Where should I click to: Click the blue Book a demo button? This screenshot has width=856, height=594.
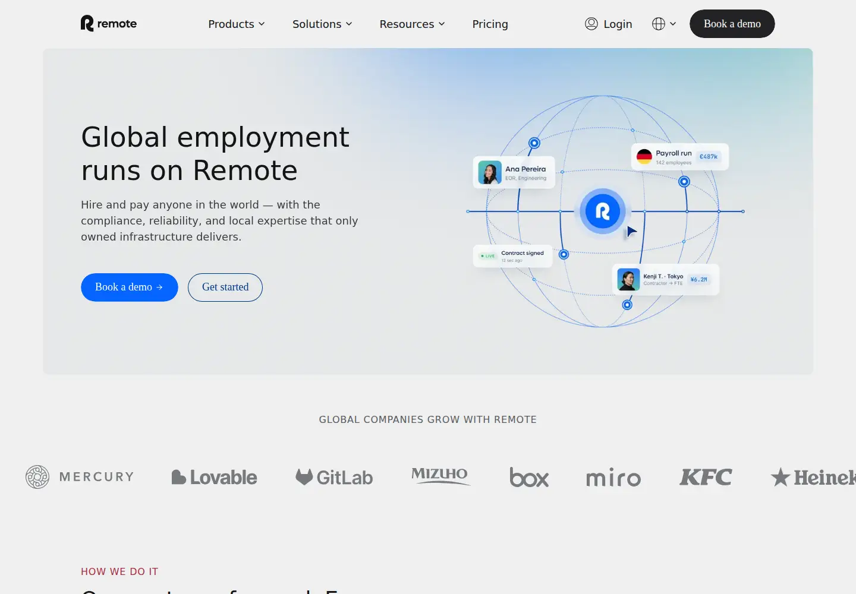pos(130,287)
